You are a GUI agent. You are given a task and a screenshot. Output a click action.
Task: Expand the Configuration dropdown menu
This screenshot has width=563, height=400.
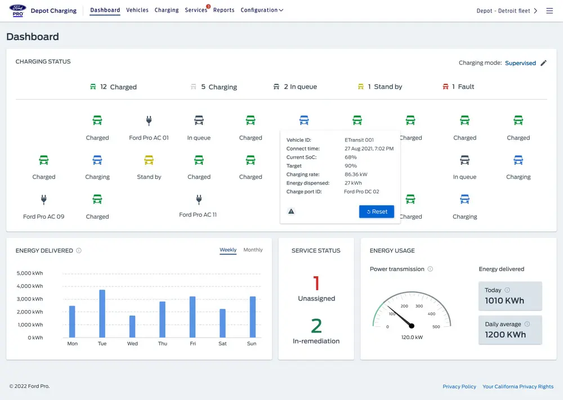pos(262,10)
